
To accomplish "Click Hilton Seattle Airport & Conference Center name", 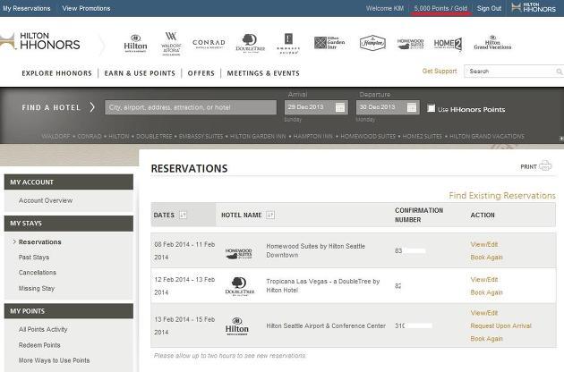I will tap(326, 326).
